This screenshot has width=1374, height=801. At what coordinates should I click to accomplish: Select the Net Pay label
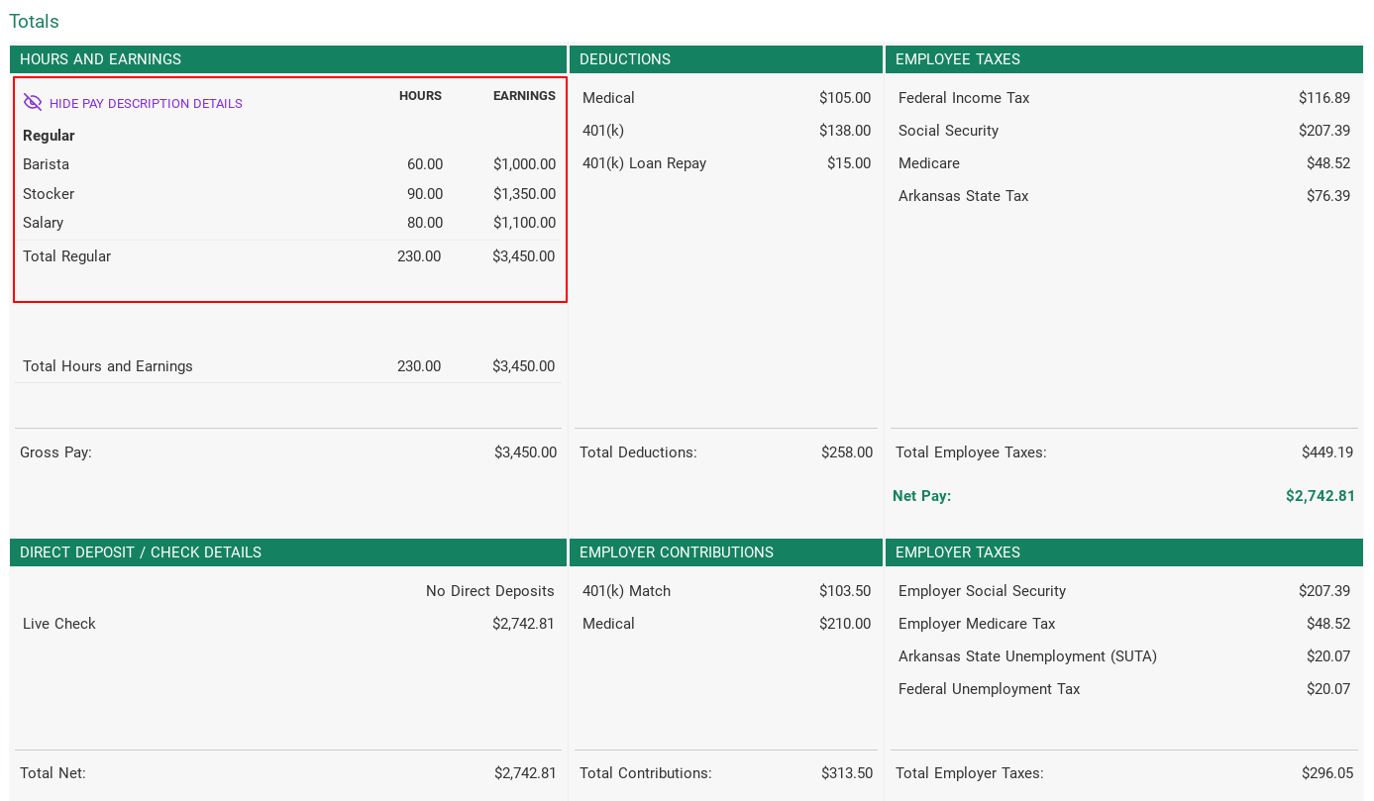[921, 496]
